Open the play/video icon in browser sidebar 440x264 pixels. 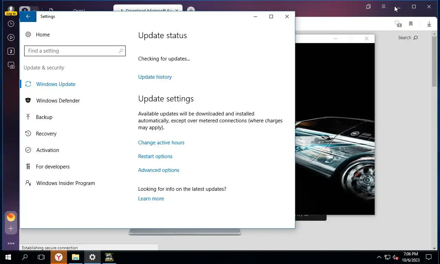pyautogui.click(x=11, y=37)
